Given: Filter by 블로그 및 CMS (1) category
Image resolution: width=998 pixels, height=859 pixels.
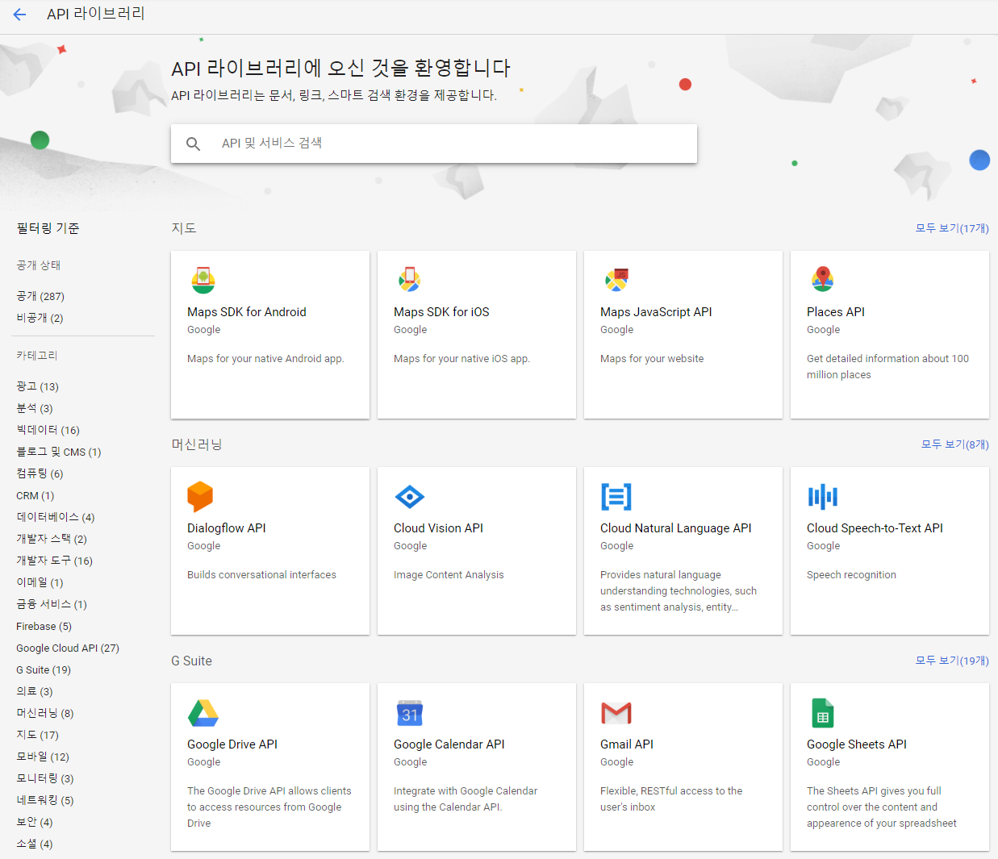Looking at the screenshot, I should point(59,452).
